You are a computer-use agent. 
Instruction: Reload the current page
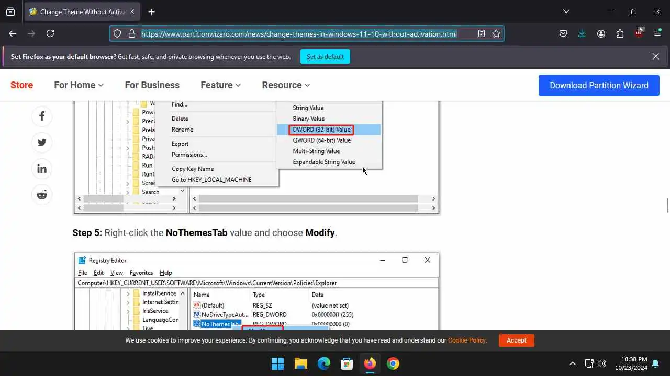[x=50, y=33]
